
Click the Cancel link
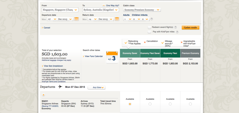[x=46, y=28]
